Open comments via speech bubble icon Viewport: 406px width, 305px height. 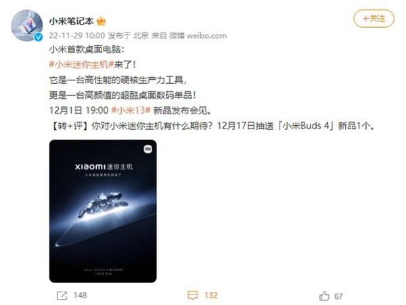point(193,296)
